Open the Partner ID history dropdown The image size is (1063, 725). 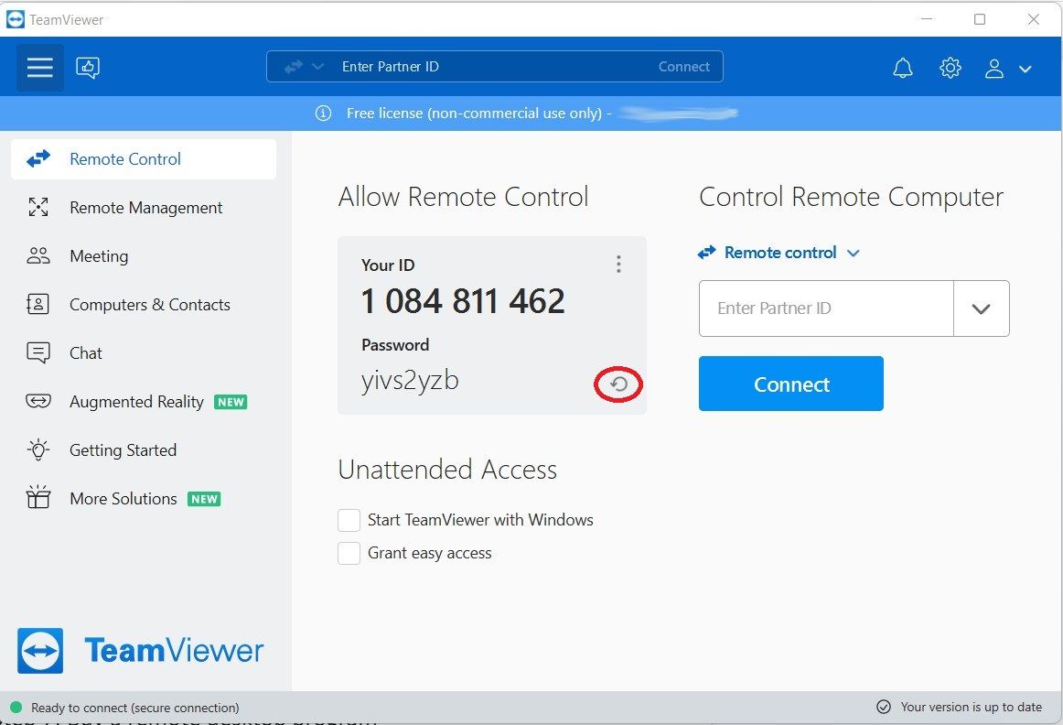click(x=982, y=308)
